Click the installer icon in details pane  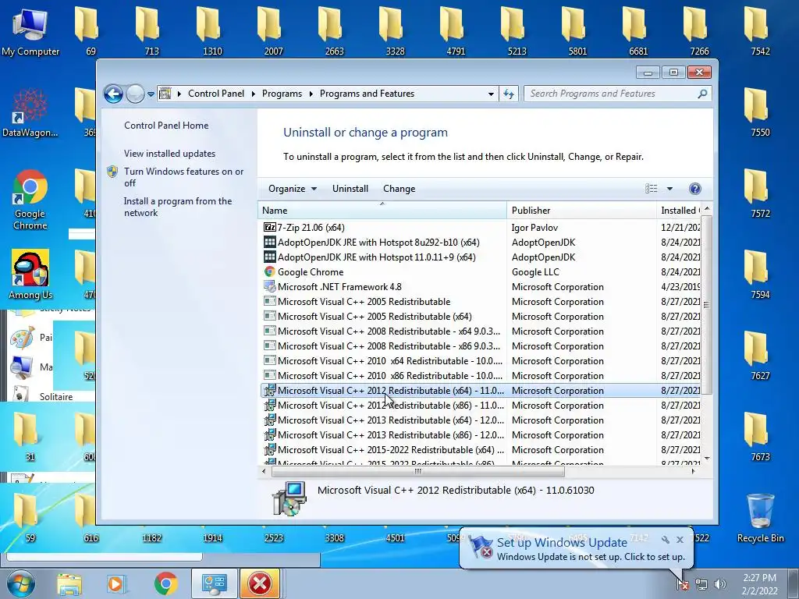289,498
